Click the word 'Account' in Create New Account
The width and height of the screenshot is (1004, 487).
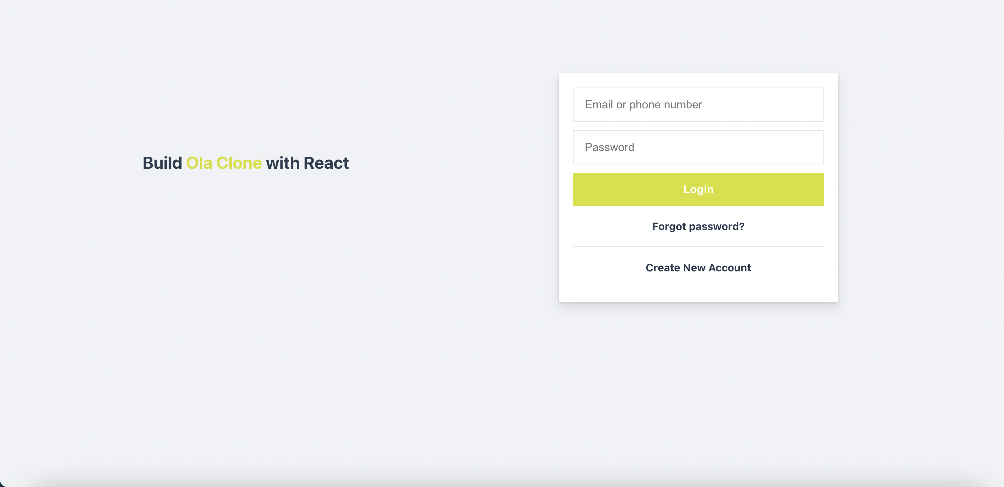point(730,267)
